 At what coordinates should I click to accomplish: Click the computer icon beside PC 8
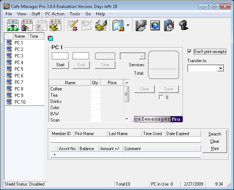coord(9,89)
